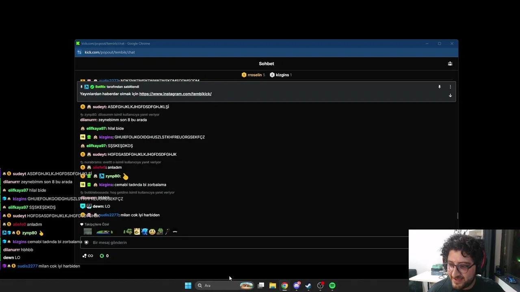Click reply context 'zynp80: dilosumm isimli kullanıcıya'
520x292 pixels.
point(122,115)
